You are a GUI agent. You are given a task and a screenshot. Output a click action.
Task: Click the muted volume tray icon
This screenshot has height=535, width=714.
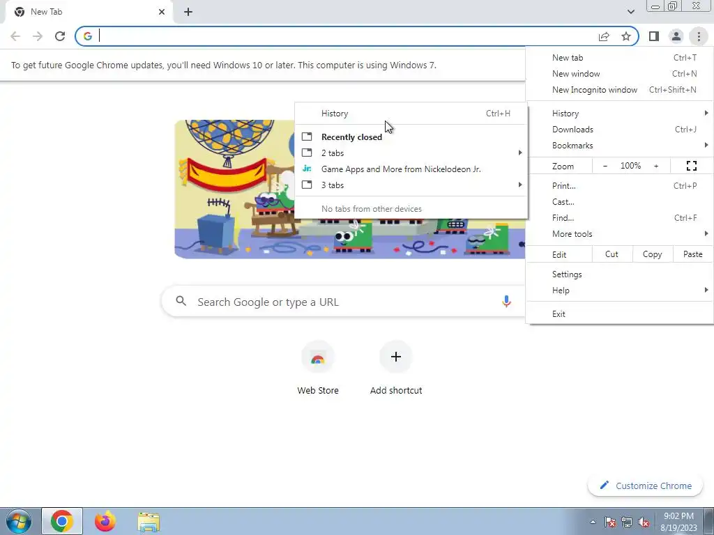pos(644,522)
